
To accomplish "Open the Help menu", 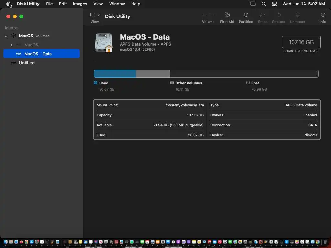I will tap(135, 4).
